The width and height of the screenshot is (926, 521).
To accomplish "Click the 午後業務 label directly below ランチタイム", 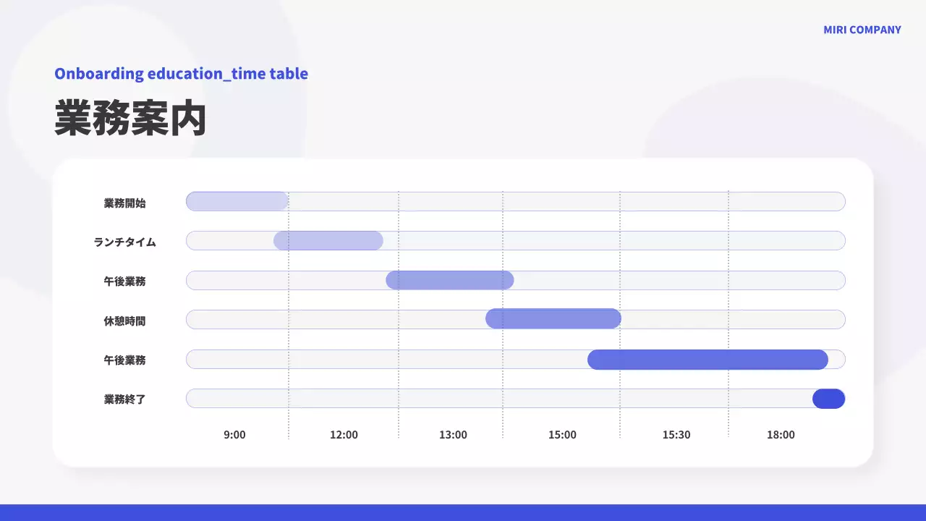I will point(124,281).
